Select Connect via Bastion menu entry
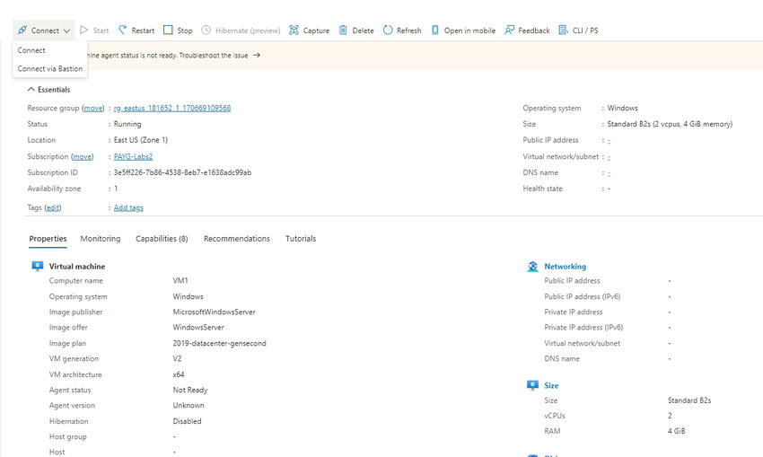The width and height of the screenshot is (763, 457). [x=49, y=68]
